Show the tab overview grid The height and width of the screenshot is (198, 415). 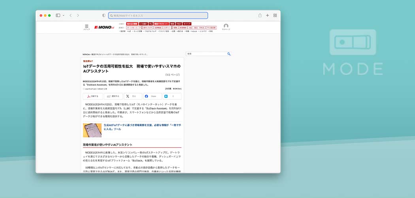tap(275, 15)
